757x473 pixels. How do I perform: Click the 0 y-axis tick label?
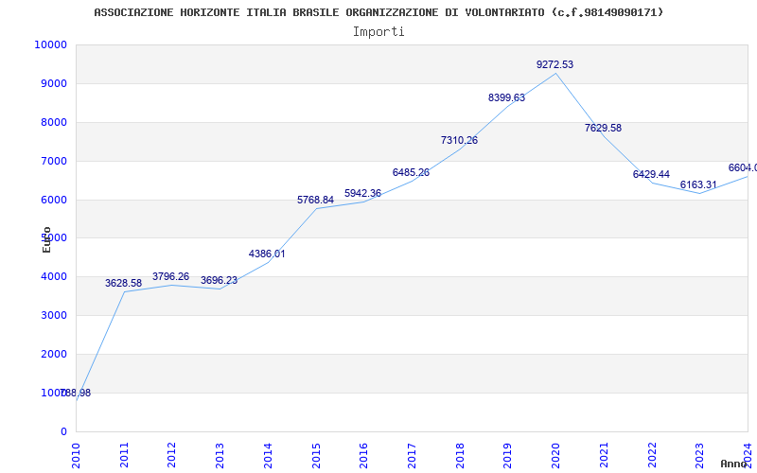[63, 432]
